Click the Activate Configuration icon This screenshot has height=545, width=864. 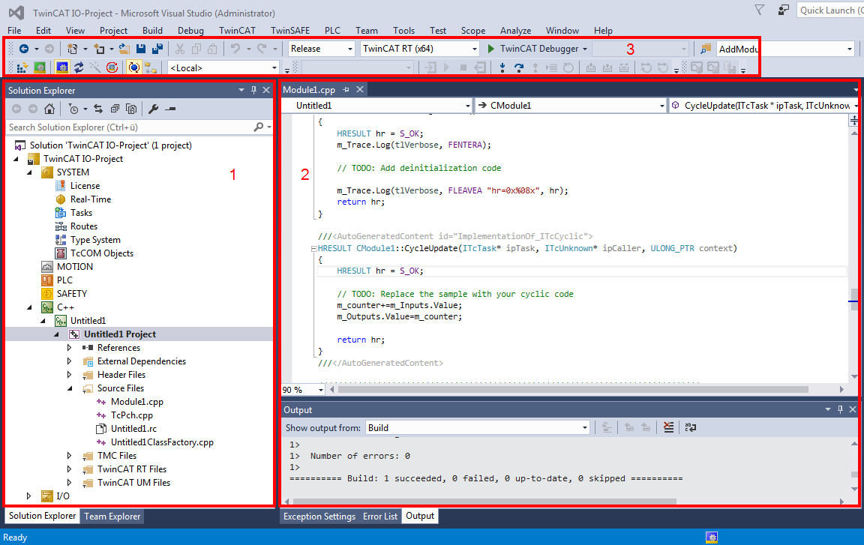(20, 67)
